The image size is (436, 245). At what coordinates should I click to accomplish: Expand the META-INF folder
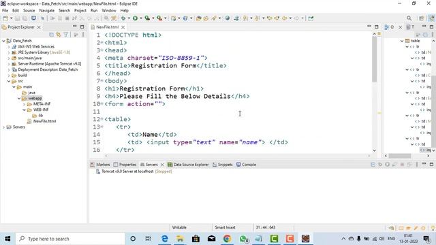24,104
